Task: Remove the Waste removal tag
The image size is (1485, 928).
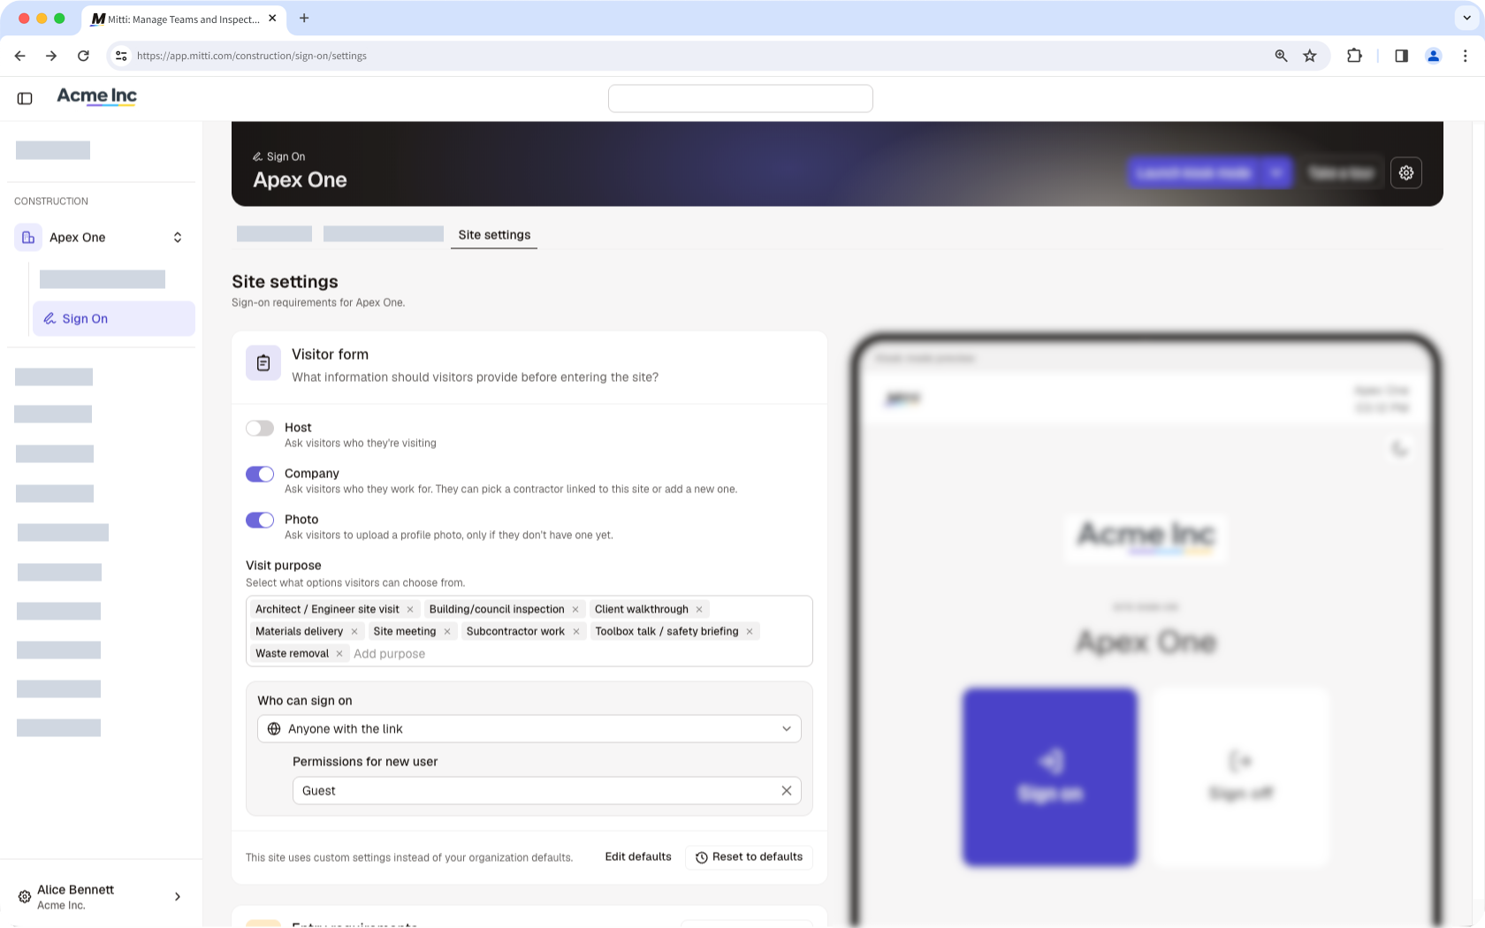Action: [339, 654]
